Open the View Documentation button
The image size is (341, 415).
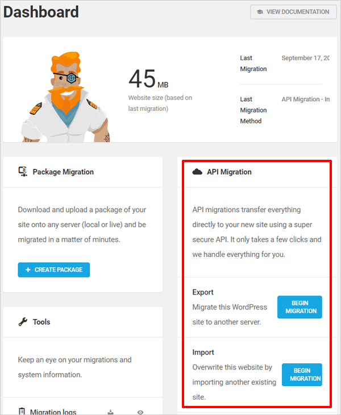pos(293,12)
